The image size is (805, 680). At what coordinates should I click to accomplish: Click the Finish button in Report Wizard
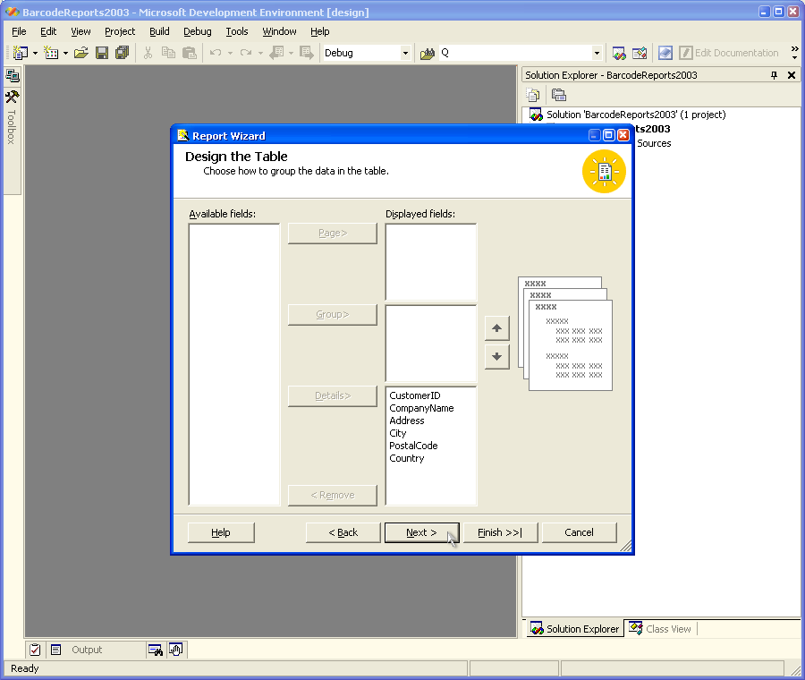(x=499, y=532)
